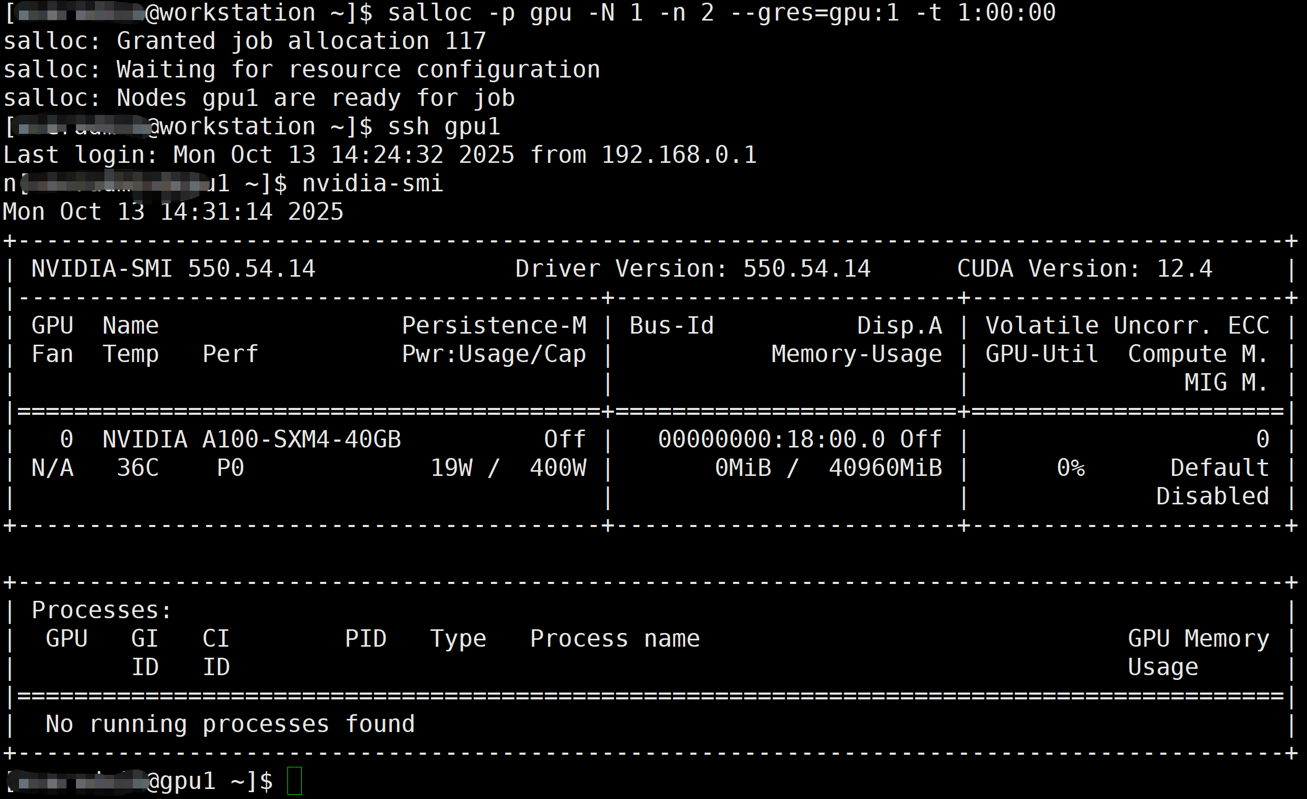The width and height of the screenshot is (1307, 799).
Task: Click the 'Process name' column header
Action: (615, 639)
